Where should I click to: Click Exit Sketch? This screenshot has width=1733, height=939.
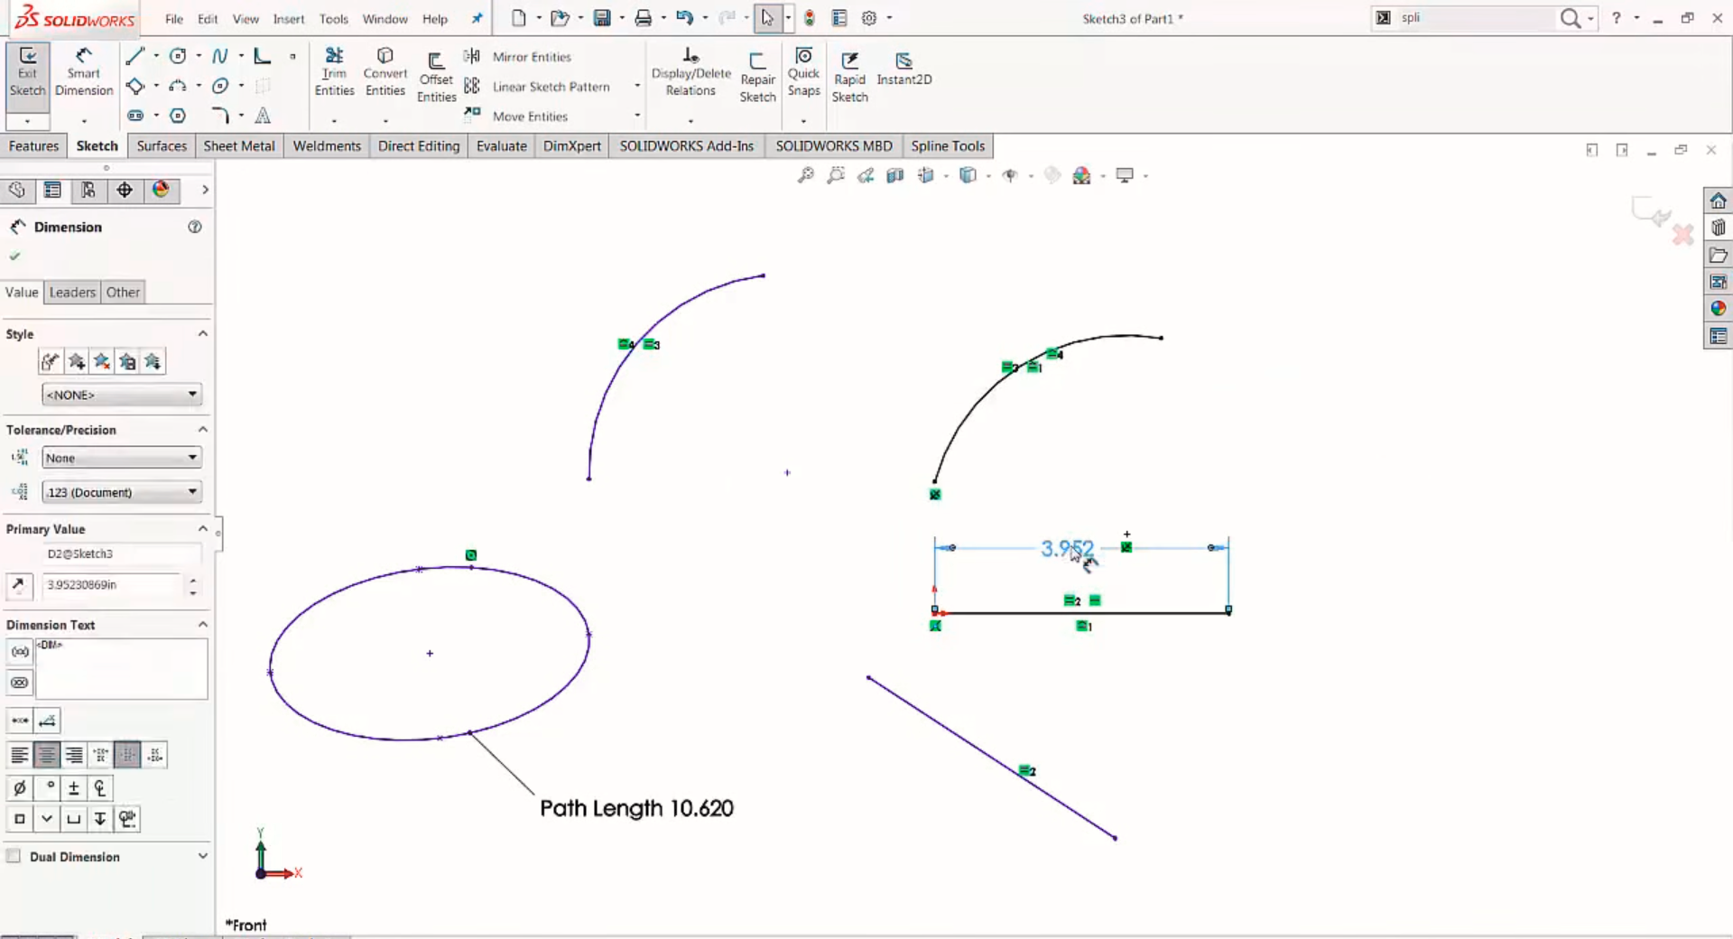click(27, 72)
